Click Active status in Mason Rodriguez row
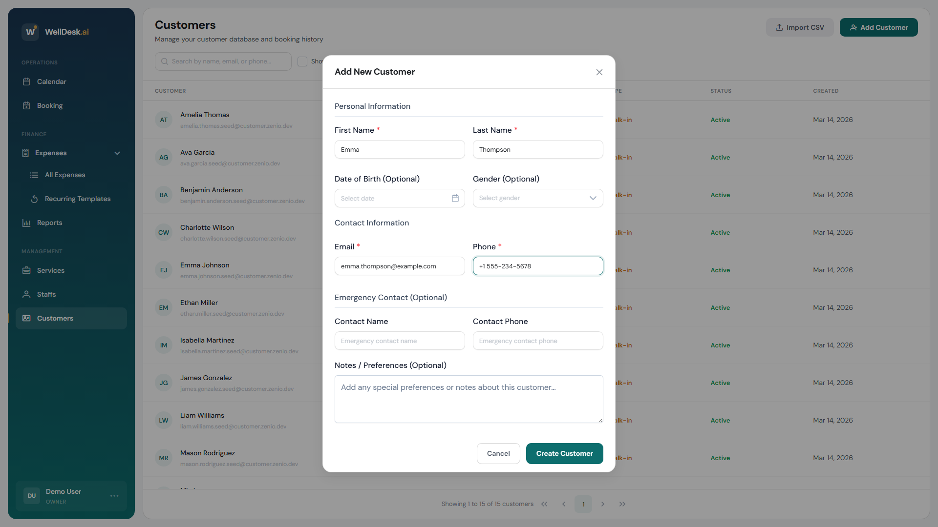 720,458
